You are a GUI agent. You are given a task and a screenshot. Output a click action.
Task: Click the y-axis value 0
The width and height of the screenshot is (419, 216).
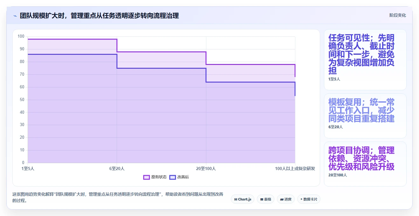pyautogui.click(x=23, y=163)
